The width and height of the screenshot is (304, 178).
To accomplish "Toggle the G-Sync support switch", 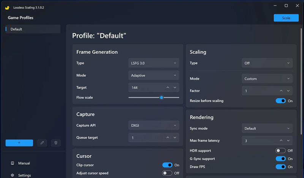I will [281, 159].
